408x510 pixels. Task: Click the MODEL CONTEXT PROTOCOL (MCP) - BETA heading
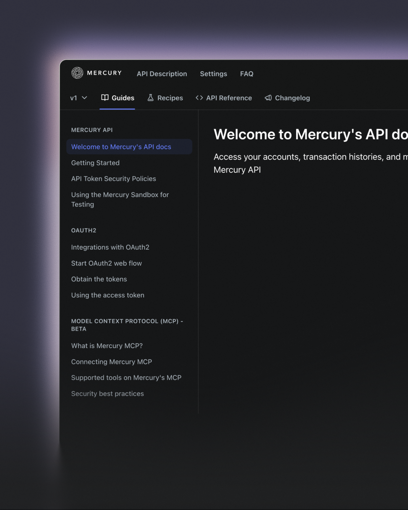click(127, 325)
